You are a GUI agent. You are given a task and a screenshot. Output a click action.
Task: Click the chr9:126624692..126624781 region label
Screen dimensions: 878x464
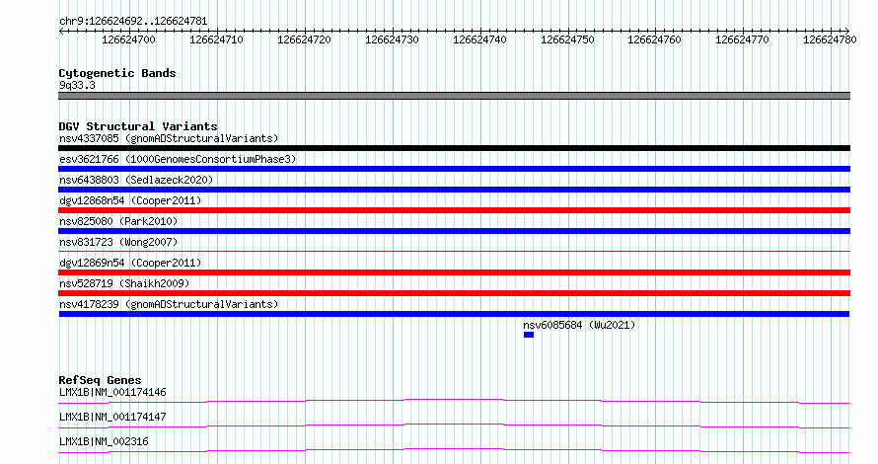point(133,22)
